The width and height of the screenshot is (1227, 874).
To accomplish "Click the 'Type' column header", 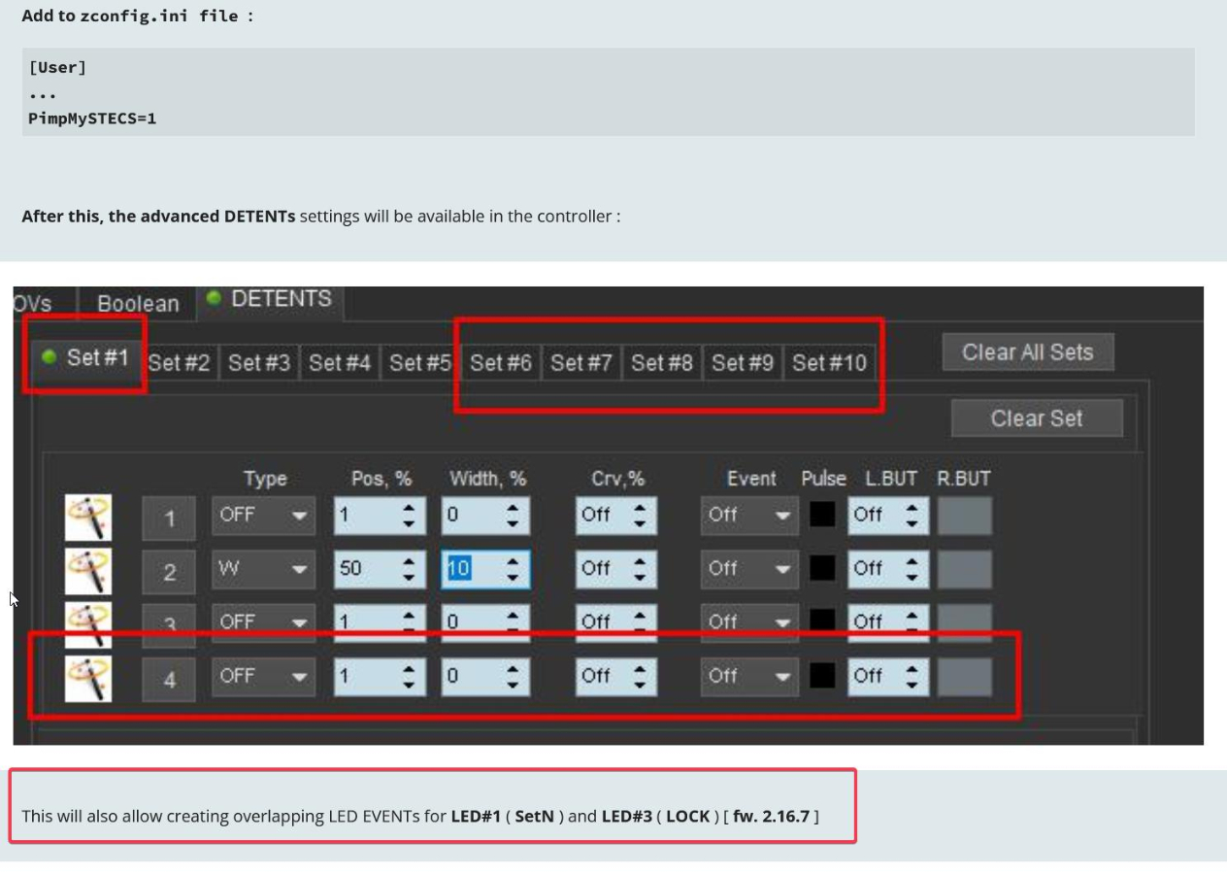I will coord(265,479).
